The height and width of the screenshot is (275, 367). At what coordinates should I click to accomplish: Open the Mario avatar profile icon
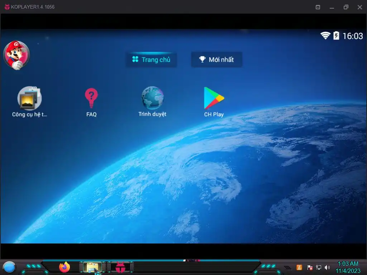(16, 55)
